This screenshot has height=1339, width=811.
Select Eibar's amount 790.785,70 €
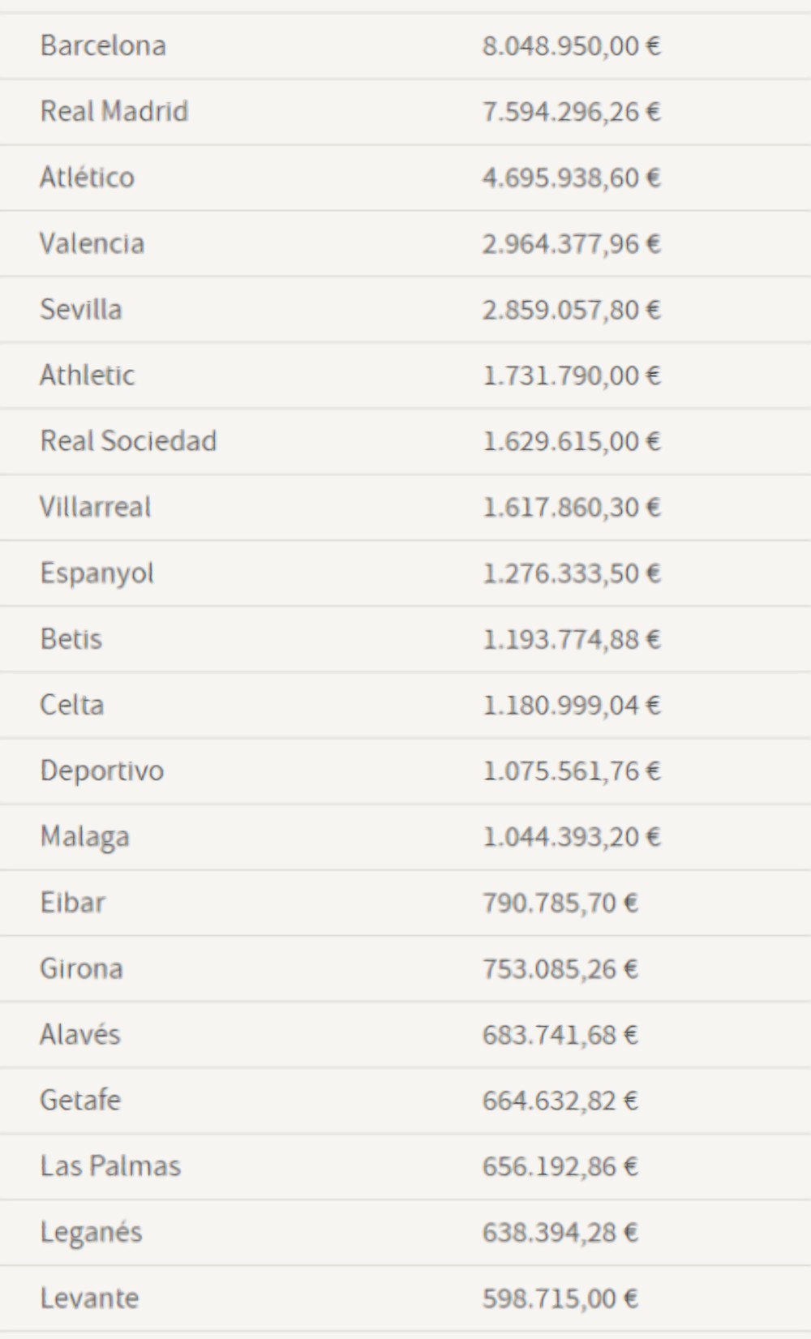tap(560, 903)
